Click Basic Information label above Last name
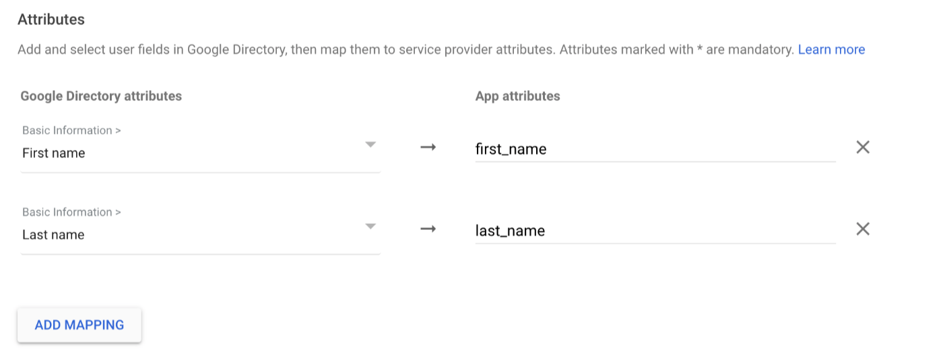This screenshot has width=943, height=355. [x=71, y=212]
